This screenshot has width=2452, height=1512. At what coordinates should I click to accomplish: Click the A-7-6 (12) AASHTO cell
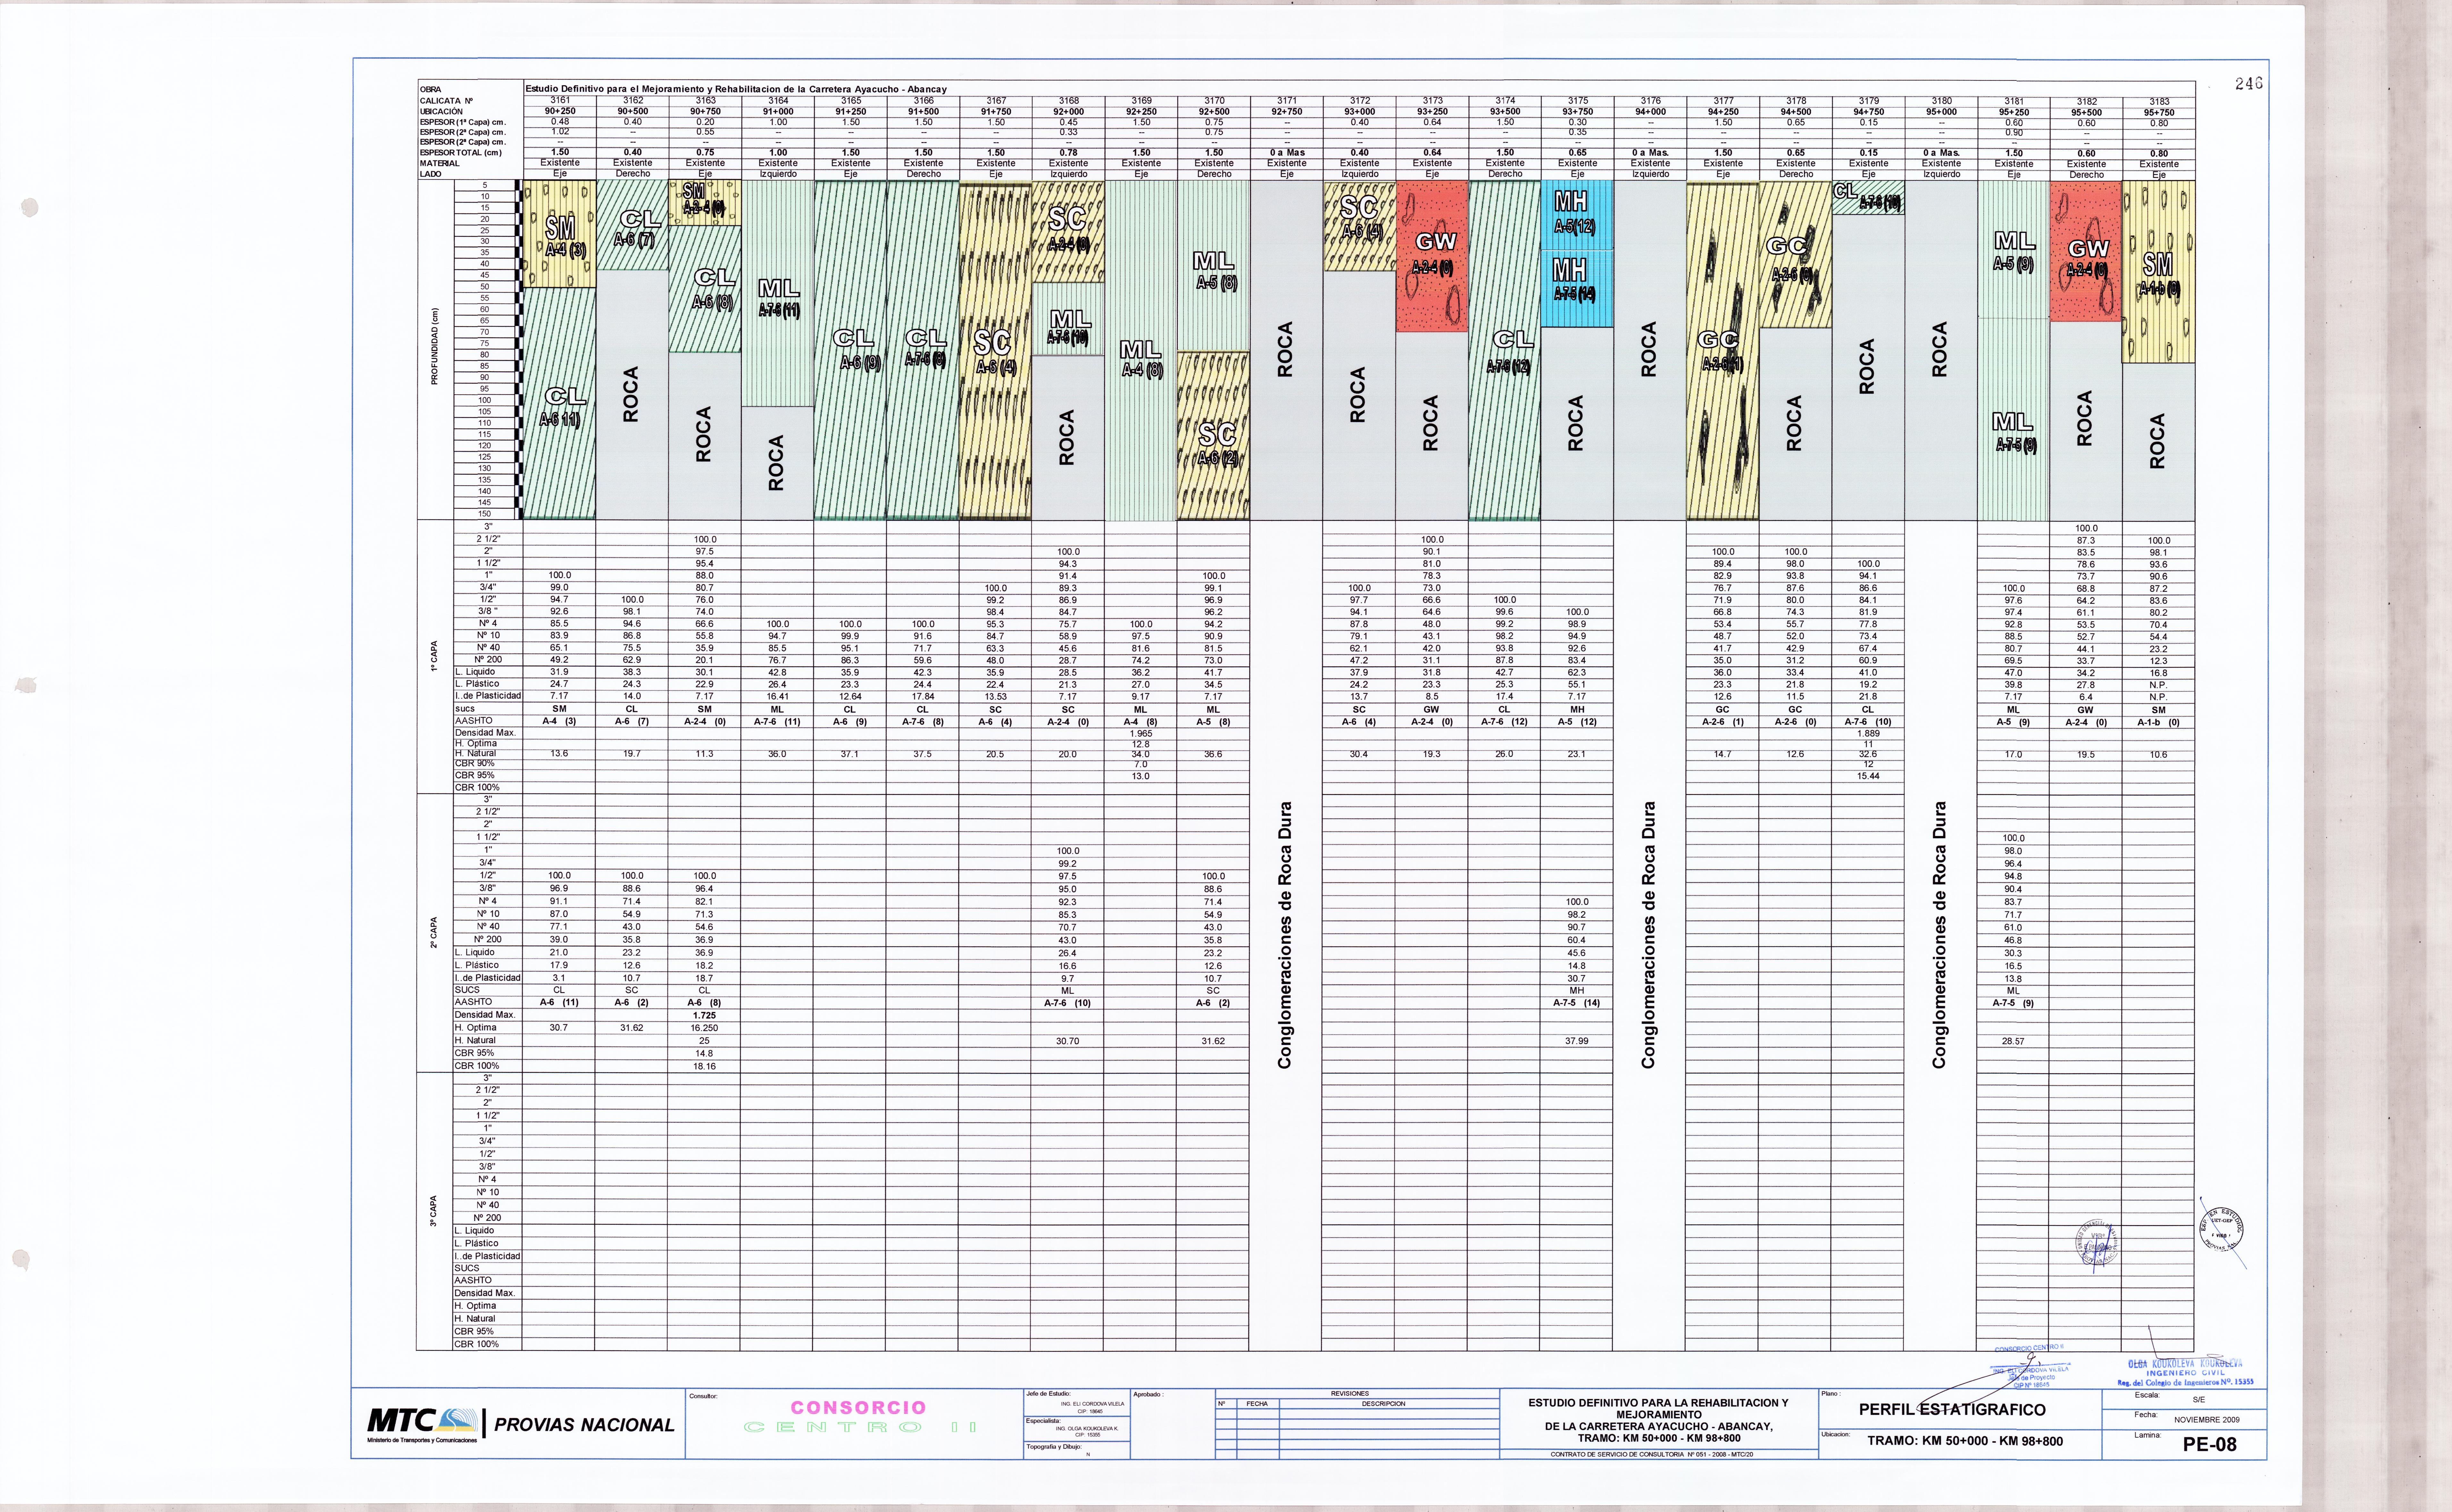point(1504,721)
